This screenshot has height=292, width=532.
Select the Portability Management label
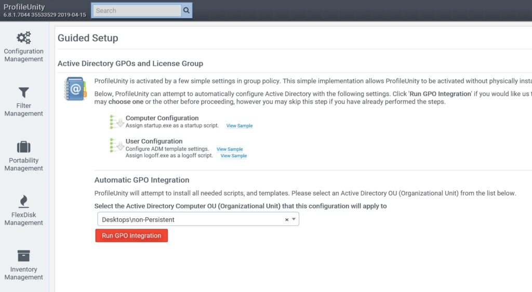pyautogui.click(x=24, y=164)
